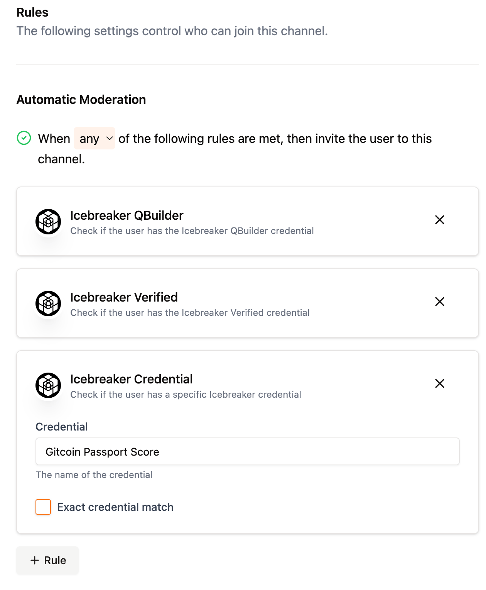
Task: Click the plus icon beside Rule
Action: 35,560
